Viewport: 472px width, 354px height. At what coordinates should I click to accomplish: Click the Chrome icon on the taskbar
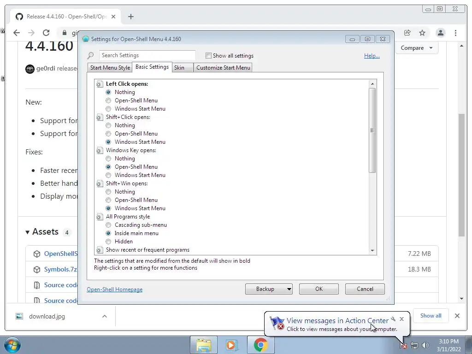pyautogui.click(x=261, y=345)
